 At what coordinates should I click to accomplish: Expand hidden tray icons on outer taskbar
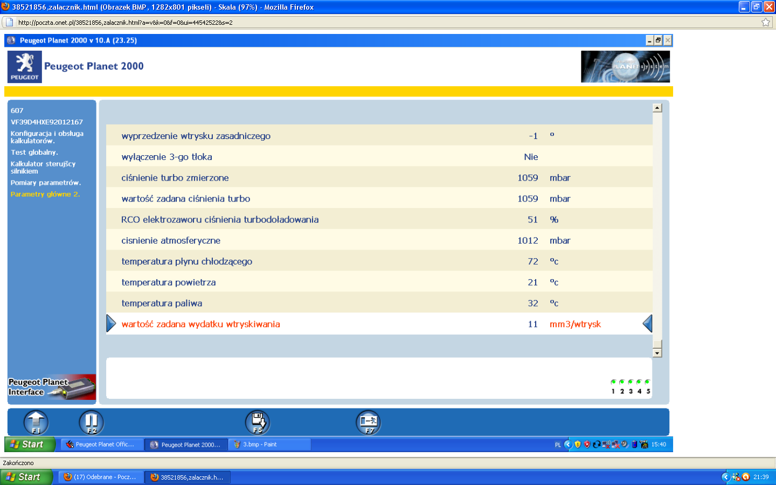726,477
